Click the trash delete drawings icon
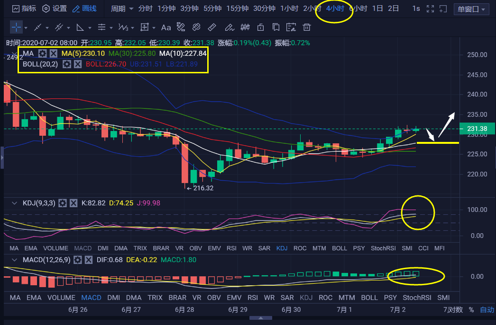 click(306, 27)
